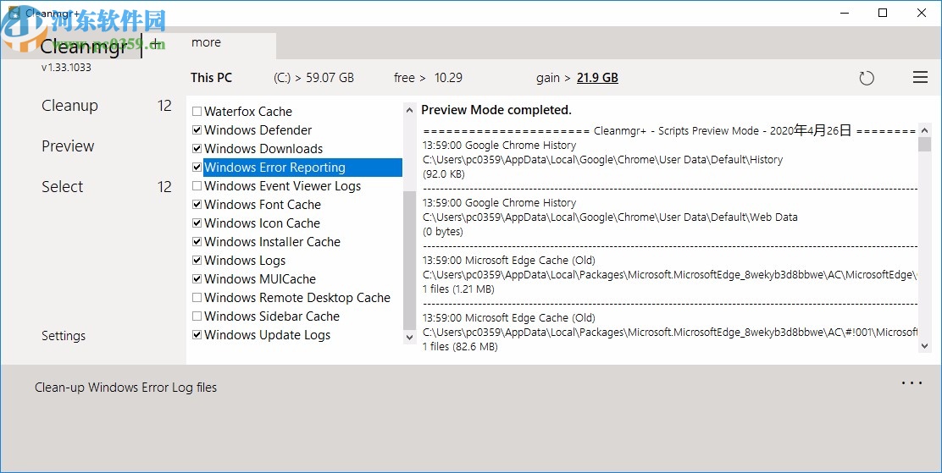Toggle the Windows Icon Cache checkbox
Image resolution: width=942 pixels, height=473 pixels.
pos(197,223)
